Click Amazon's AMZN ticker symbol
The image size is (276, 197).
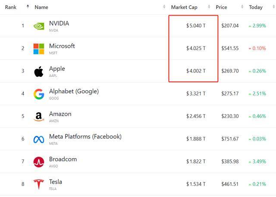coord(54,121)
